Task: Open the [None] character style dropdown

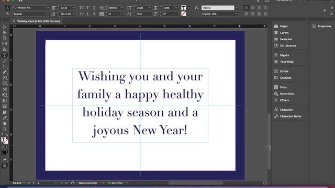Action: point(236,8)
